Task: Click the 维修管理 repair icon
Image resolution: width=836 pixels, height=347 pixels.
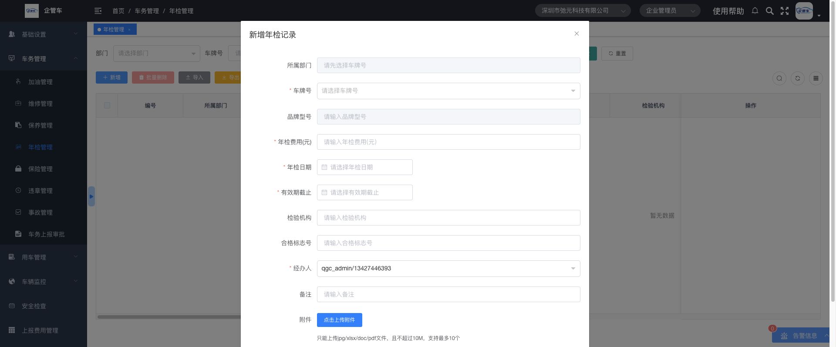Action: pyautogui.click(x=18, y=103)
